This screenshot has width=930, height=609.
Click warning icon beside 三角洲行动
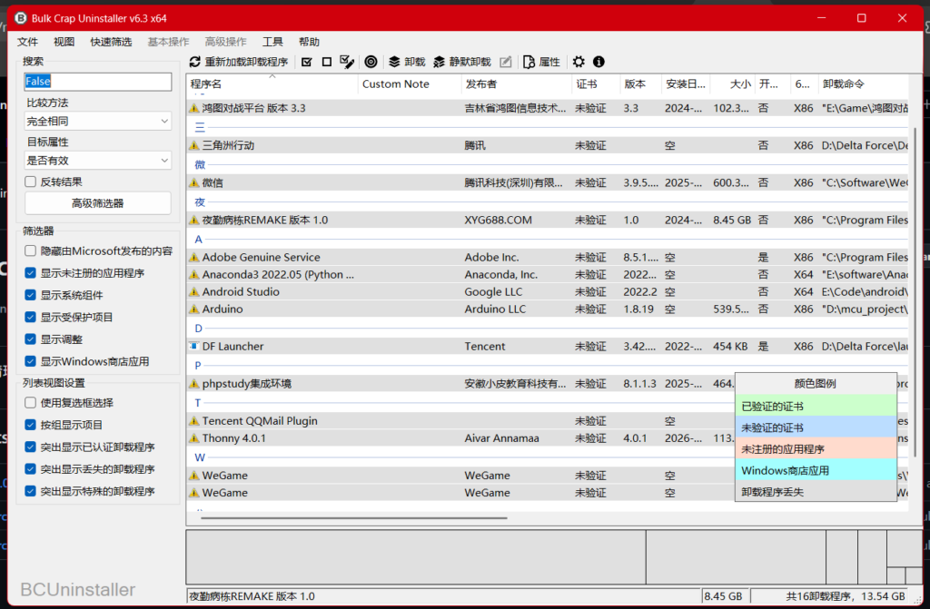coord(194,145)
